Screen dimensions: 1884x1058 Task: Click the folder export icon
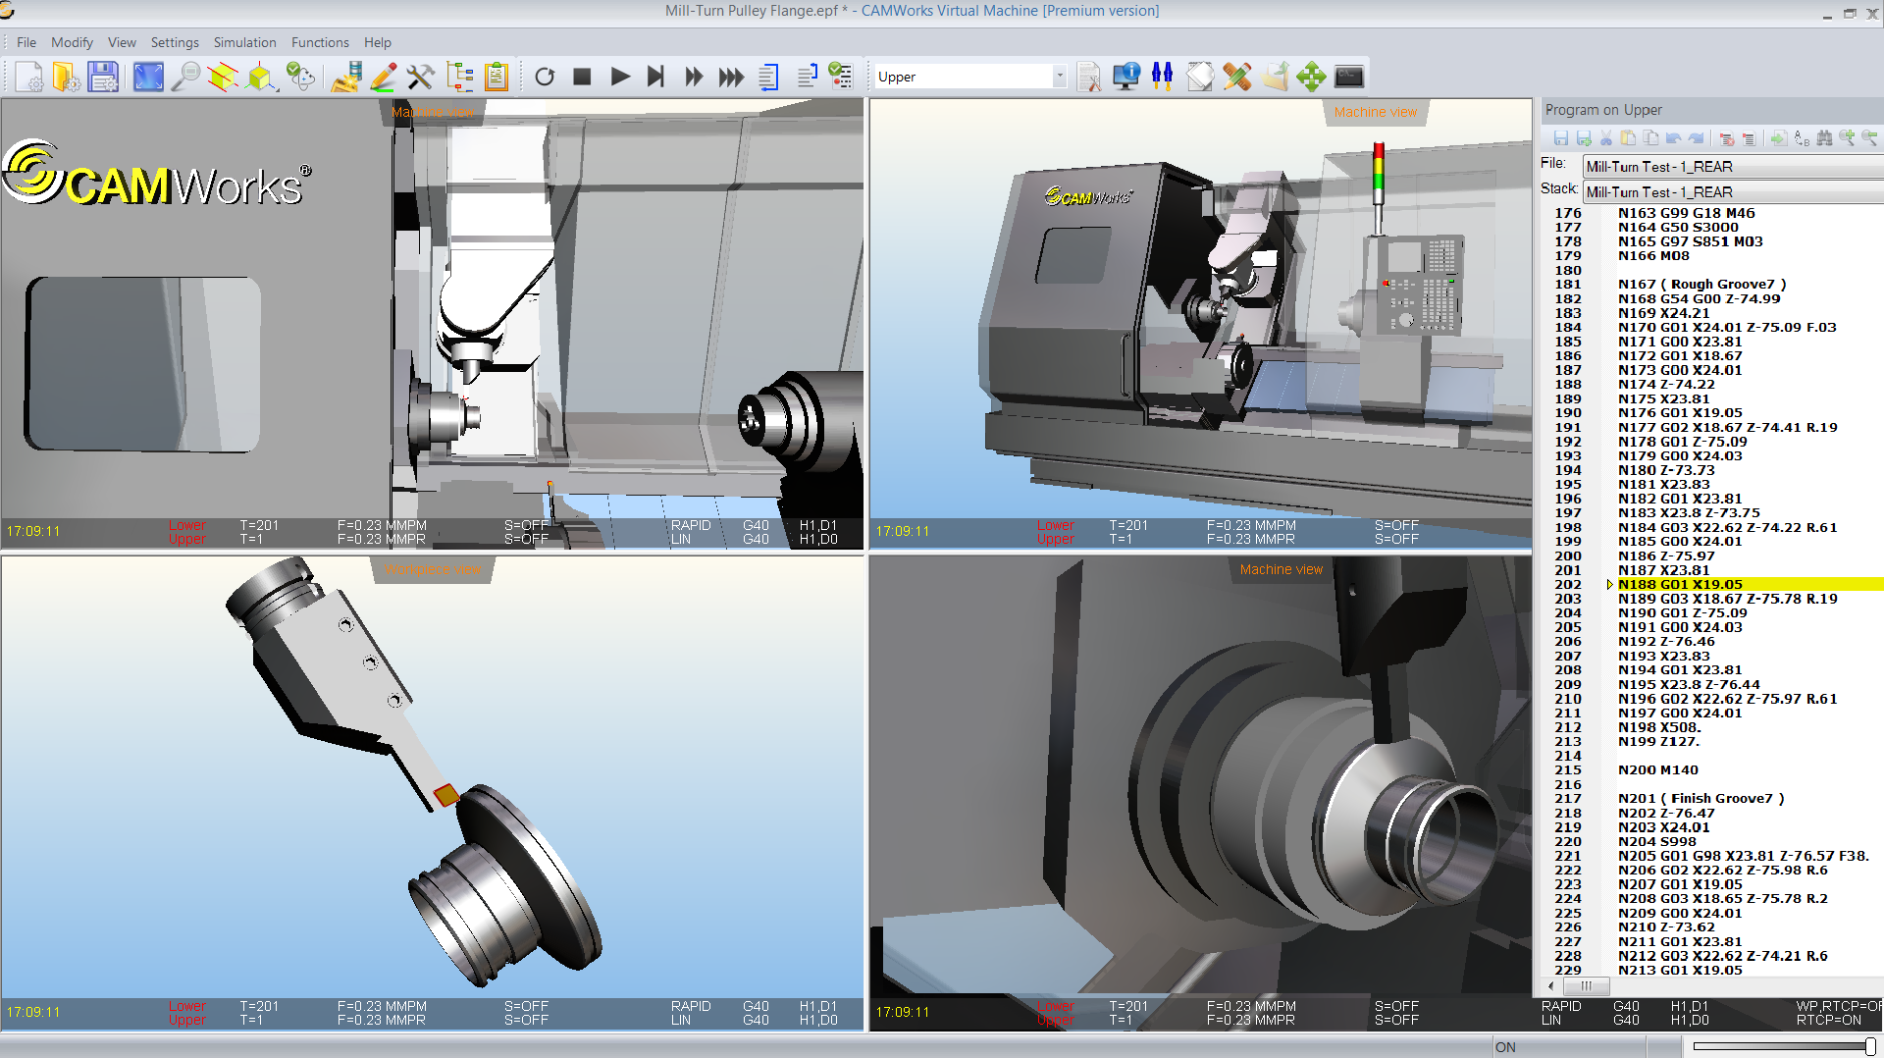coord(1275,77)
